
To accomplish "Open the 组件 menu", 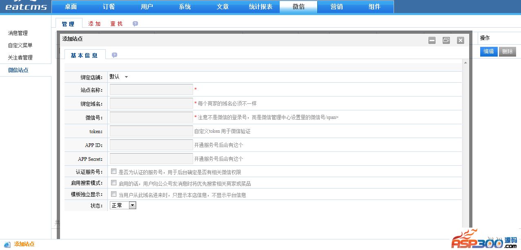I will click(374, 7).
